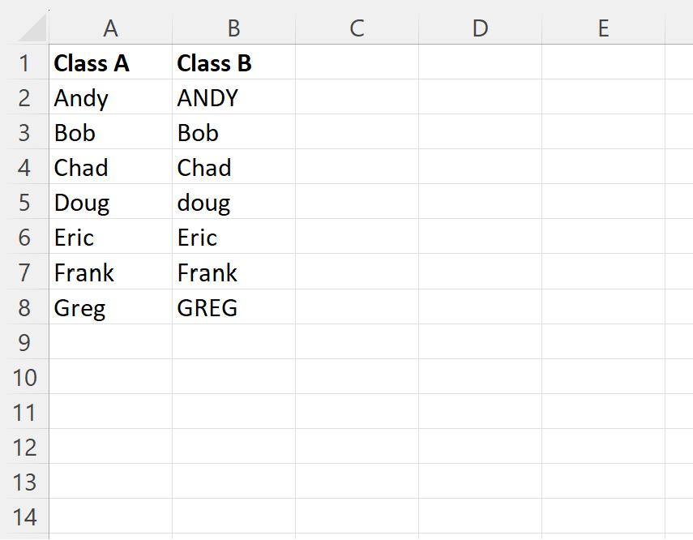Click empty cell D10
The width and height of the screenshot is (693, 540).
pyautogui.click(x=481, y=377)
